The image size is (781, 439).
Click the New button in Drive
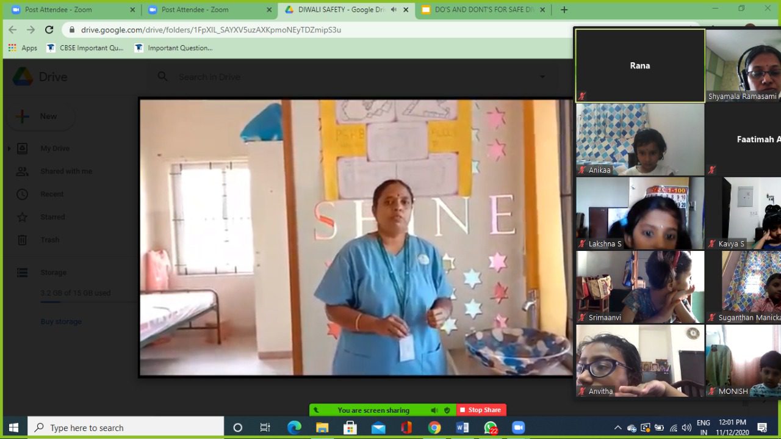41,117
